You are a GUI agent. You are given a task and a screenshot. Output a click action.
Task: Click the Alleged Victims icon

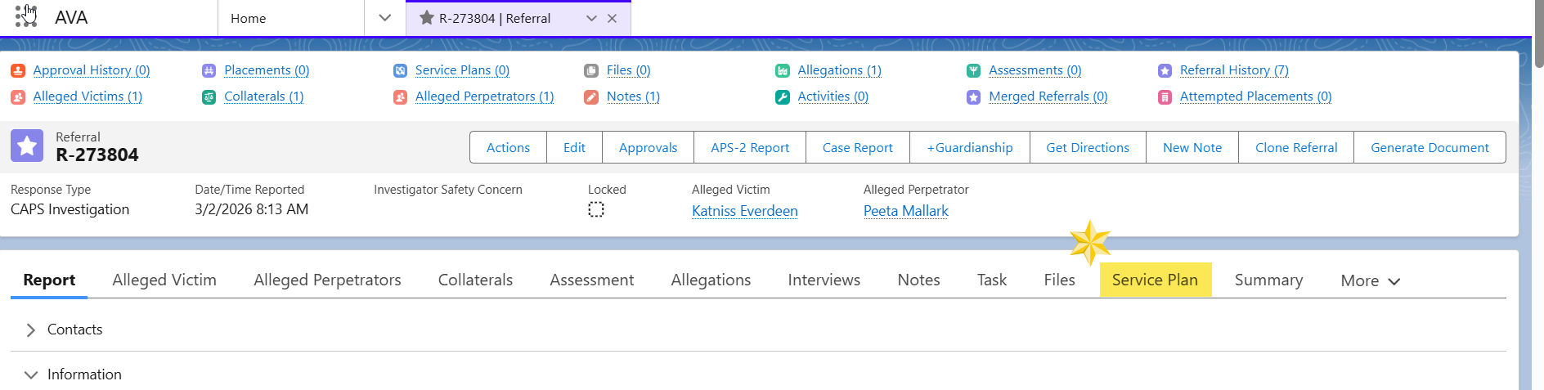(x=18, y=97)
